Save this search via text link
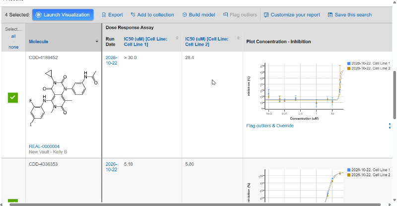397x206 pixels. (x=353, y=15)
